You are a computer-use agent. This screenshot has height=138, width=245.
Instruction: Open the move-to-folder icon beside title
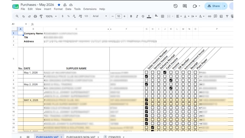click(x=65, y=5)
